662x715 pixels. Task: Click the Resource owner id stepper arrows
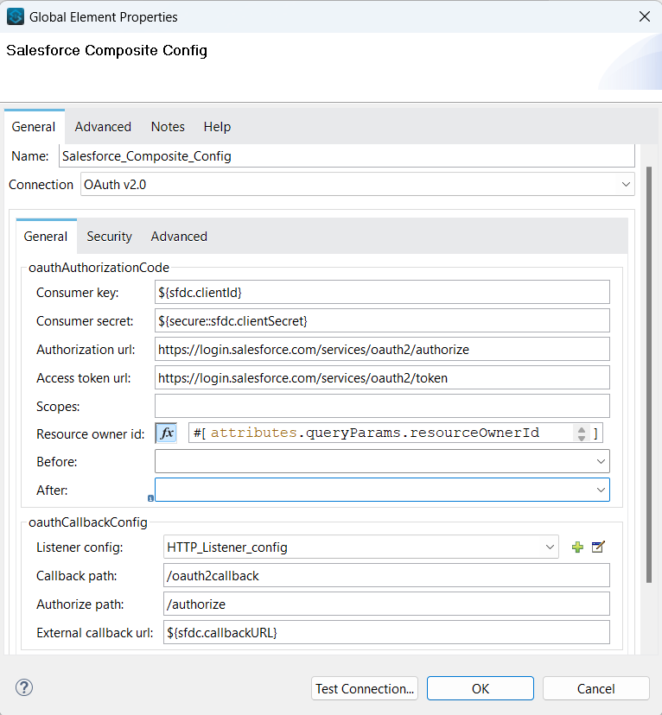[582, 433]
